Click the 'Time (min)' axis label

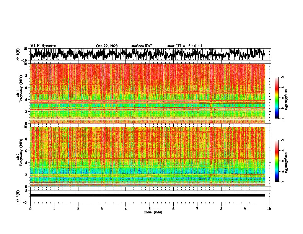point(153,212)
